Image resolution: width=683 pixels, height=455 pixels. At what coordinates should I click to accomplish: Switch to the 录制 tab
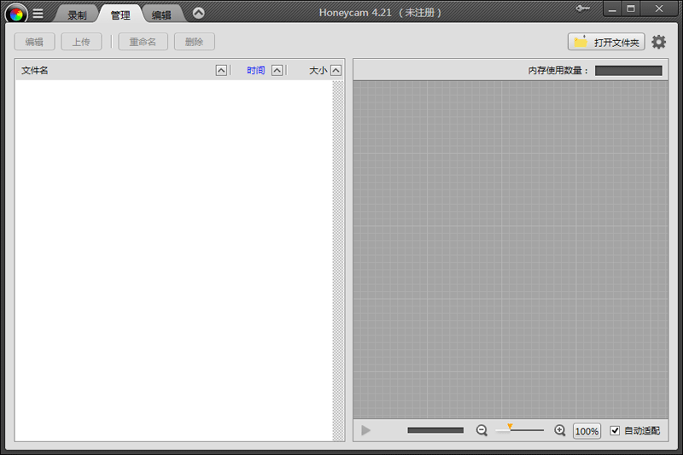pyautogui.click(x=78, y=15)
